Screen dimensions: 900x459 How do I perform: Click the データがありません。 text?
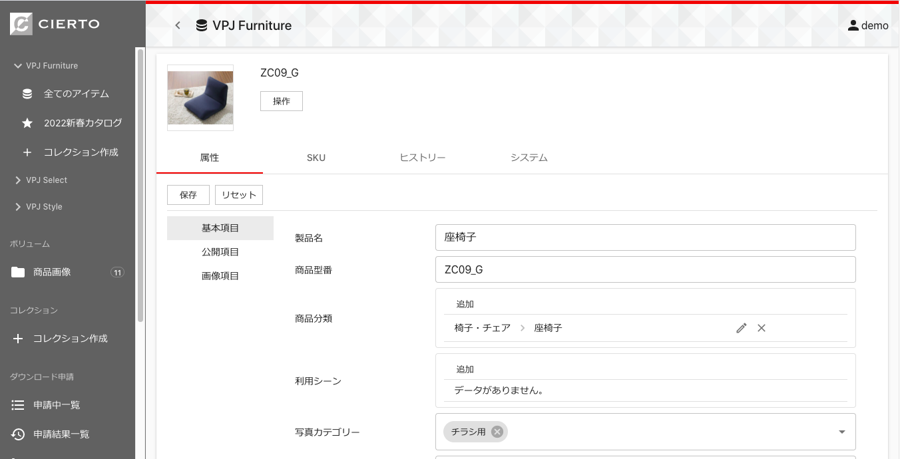pyautogui.click(x=499, y=390)
